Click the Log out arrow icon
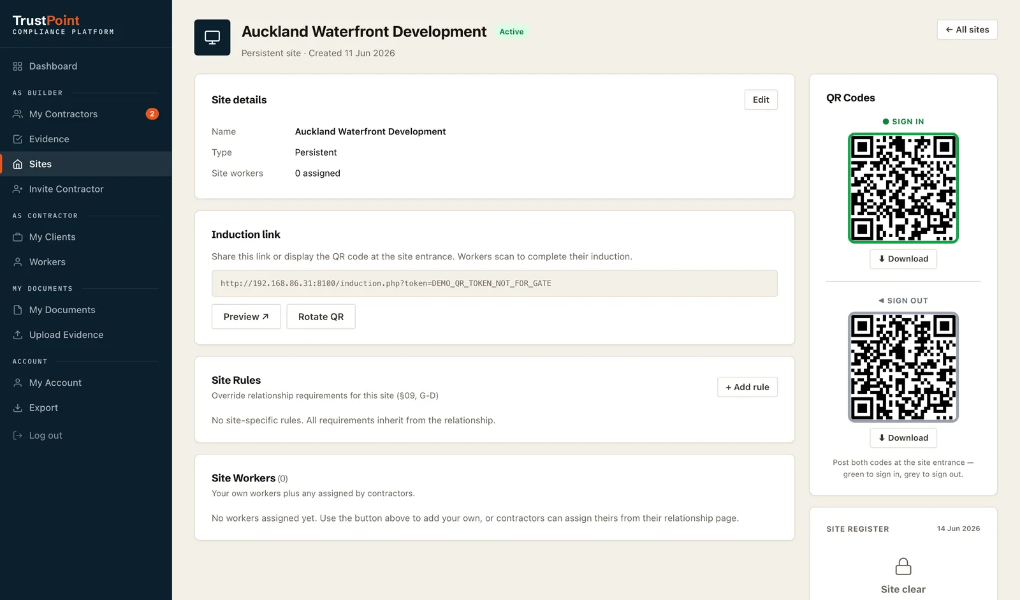 click(18, 435)
